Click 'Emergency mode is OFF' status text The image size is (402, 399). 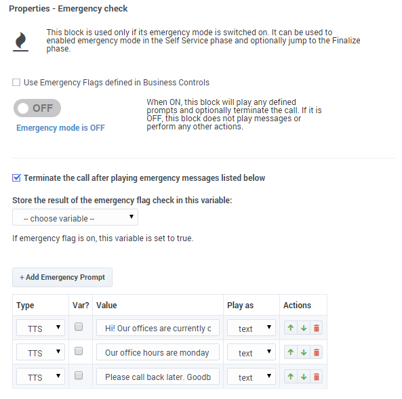[x=60, y=128]
